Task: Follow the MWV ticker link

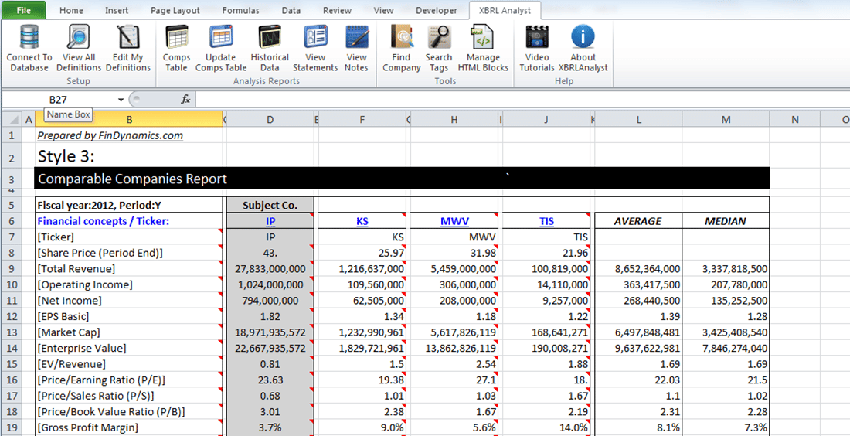Action: click(x=454, y=221)
